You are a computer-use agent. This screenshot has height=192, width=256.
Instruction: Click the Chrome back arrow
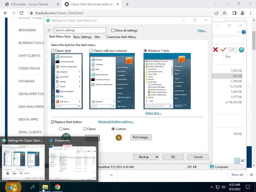click(x=5, y=13)
